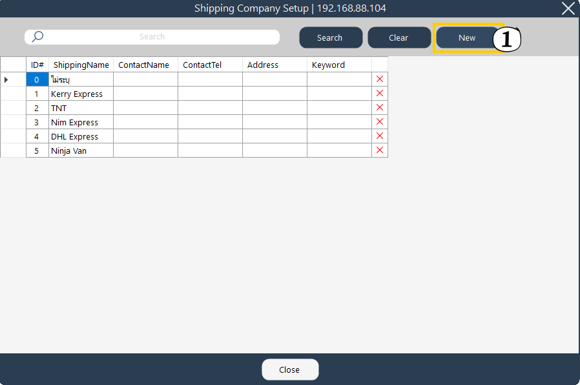Click red X for TNT row
Screen dimensions: 580x385
coord(380,108)
